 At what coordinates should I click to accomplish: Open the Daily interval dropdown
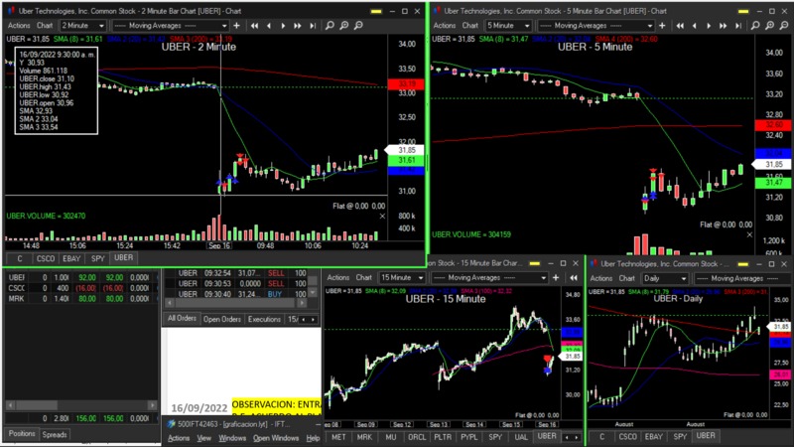tap(665, 278)
